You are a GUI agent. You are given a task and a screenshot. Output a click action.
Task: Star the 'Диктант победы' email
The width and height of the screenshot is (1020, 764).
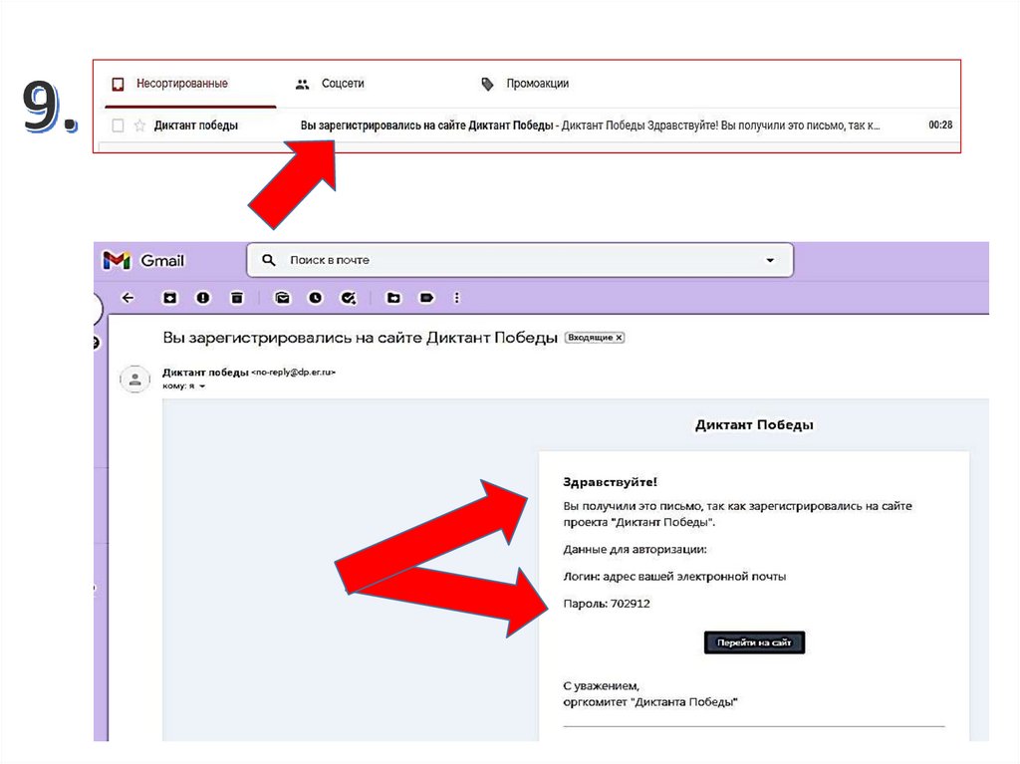[139, 126]
